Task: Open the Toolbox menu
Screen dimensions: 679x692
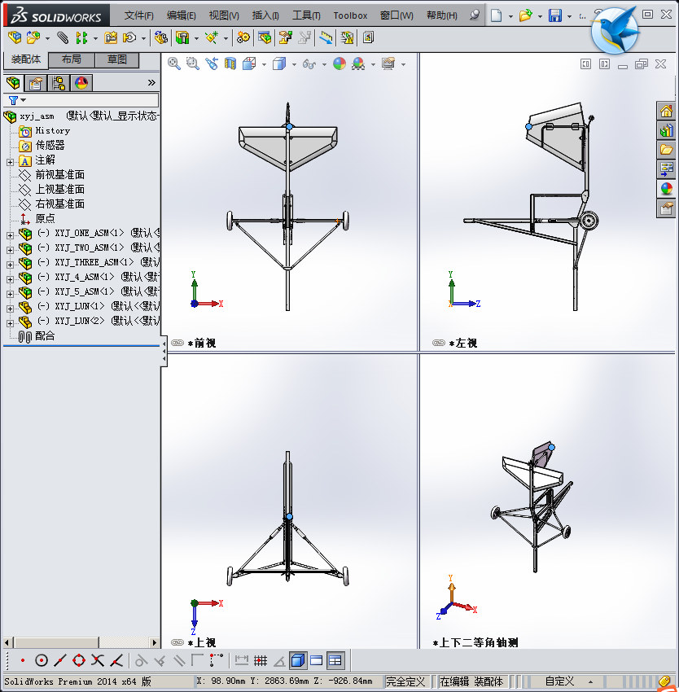Action: (350, 15)
